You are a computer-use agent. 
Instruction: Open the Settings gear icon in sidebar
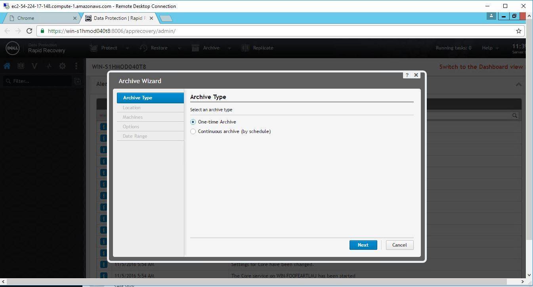pos(62,66)
